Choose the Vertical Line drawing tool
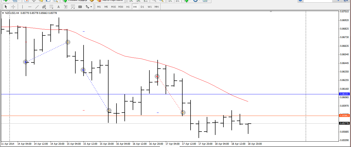The image size is (351, 147). tap(22, 7)
